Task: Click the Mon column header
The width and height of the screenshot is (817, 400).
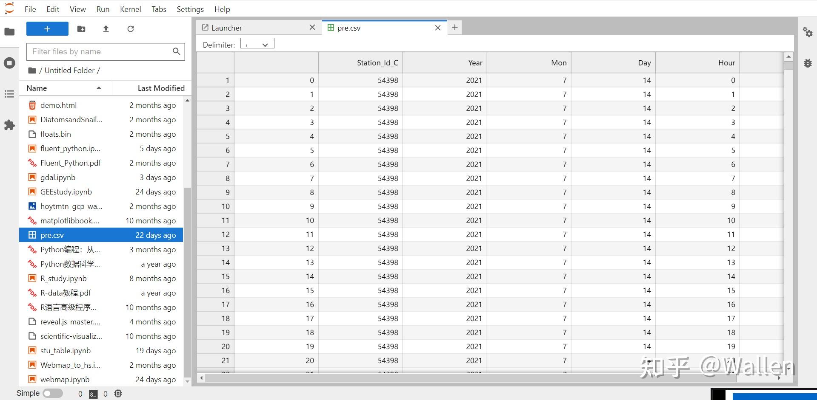Action: (x=529, y=63)
